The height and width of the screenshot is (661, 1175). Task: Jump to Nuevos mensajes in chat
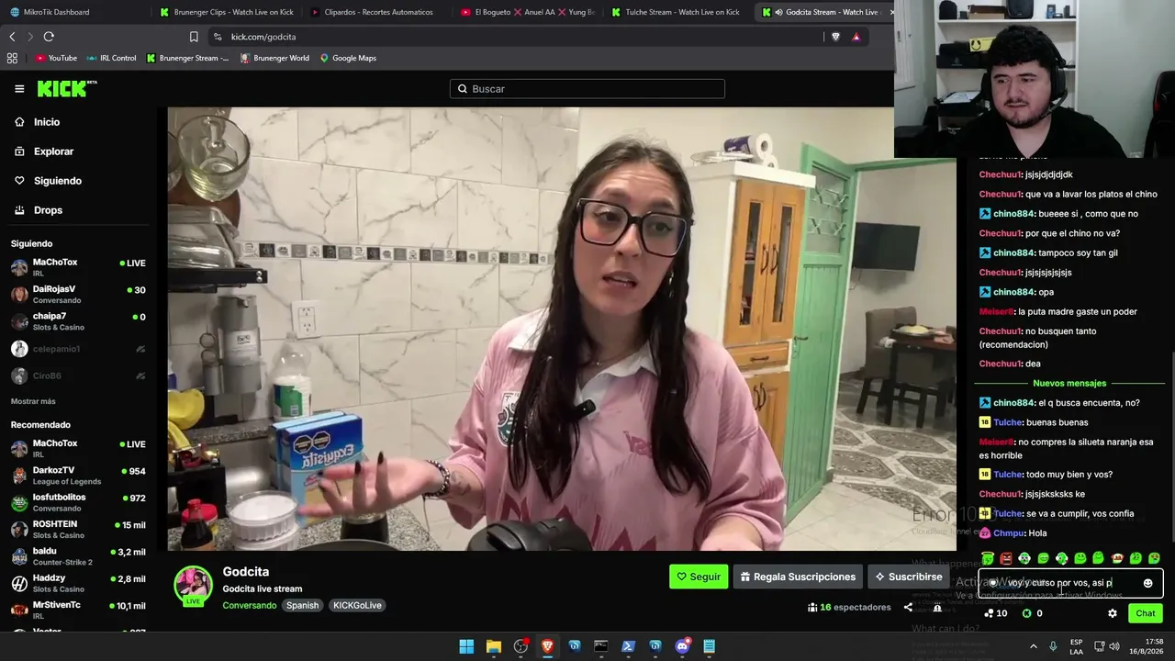tap(1069, 383)
